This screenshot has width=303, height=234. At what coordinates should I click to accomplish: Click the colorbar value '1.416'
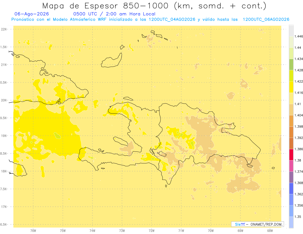pos(298,93)
